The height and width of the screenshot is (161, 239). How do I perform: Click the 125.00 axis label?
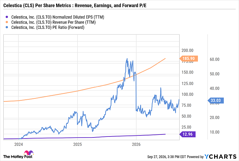tap(187, 83)
